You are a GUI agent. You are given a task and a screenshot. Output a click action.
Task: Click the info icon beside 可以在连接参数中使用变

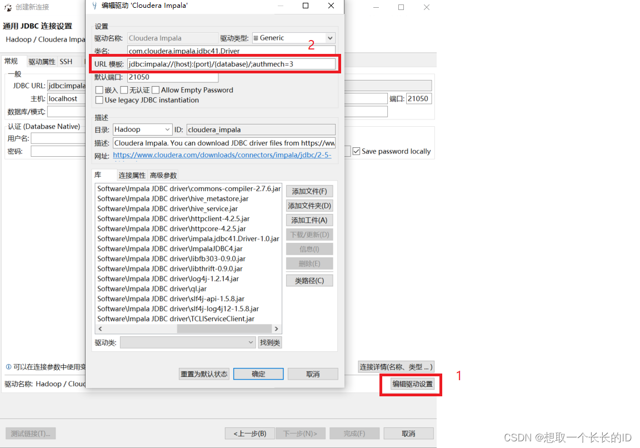8,367
